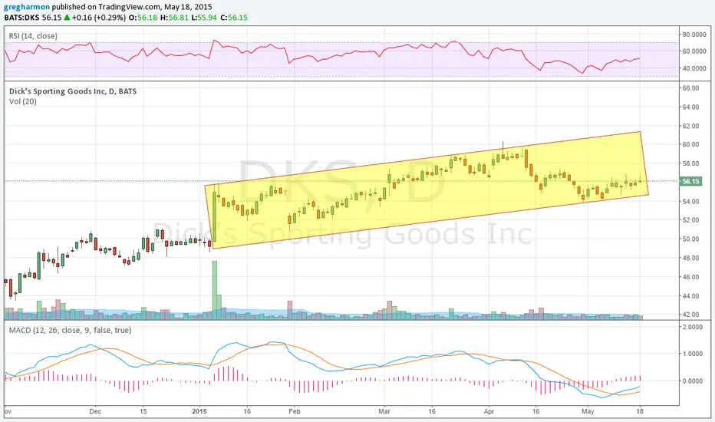Click the 44.00 price axis label
715x422 pixels.
pyautogui.click(x=690, y=295)
